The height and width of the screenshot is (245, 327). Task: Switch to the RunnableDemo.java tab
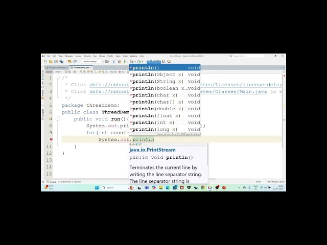tap(57, 68)
